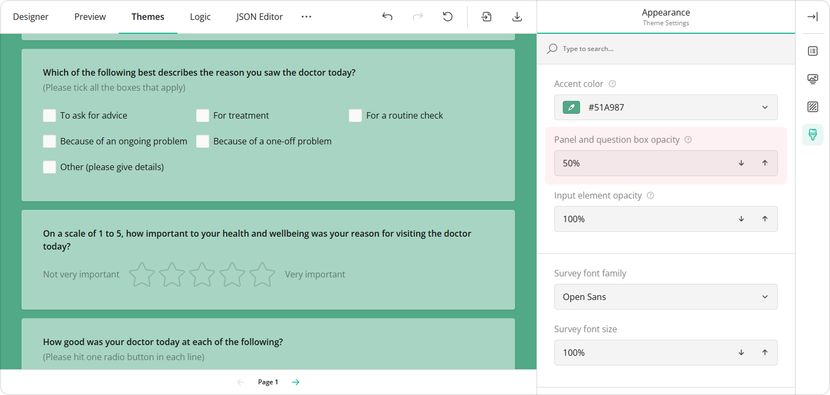Decrease Input element opacity via down arrow

pyautogui.click(x=741, y=219)
